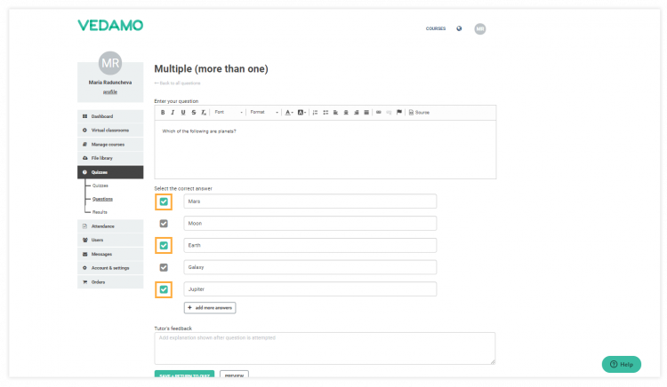Open Account & settings
Image resolution: width=667 pixels, height=387 pixels.
[x=110, y=268]
